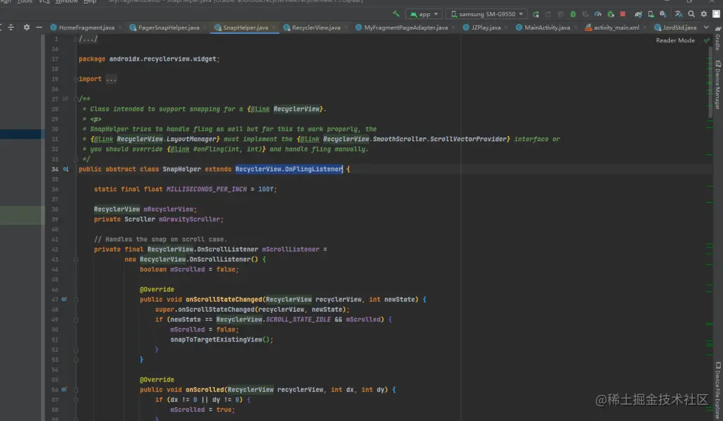Switch to MainActivity.java tab
The image size is (723, 421).
pyautogui.click(x=547, y=28)
